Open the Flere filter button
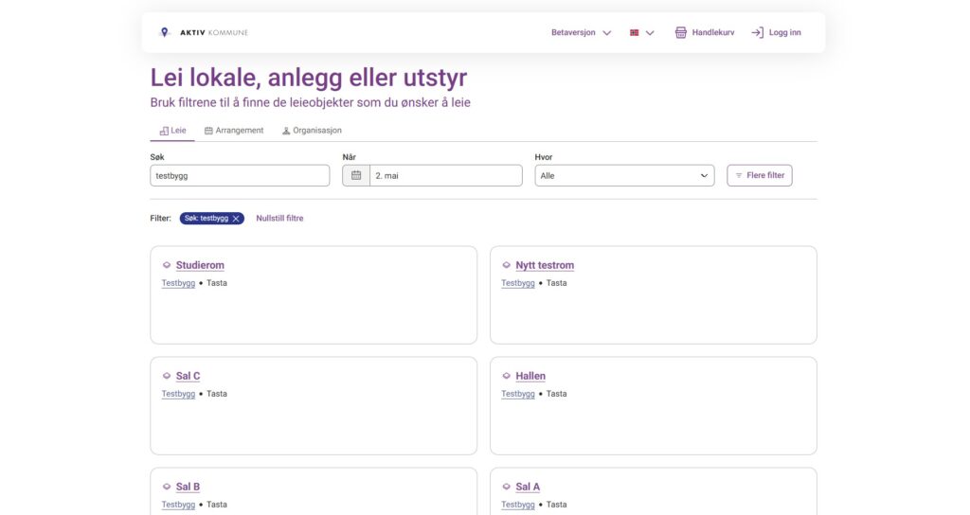 coord(759,175)
